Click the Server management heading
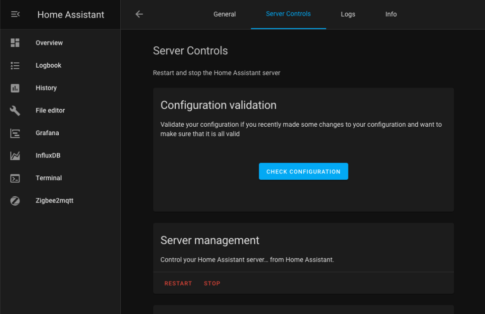 (x=210, y=240)
